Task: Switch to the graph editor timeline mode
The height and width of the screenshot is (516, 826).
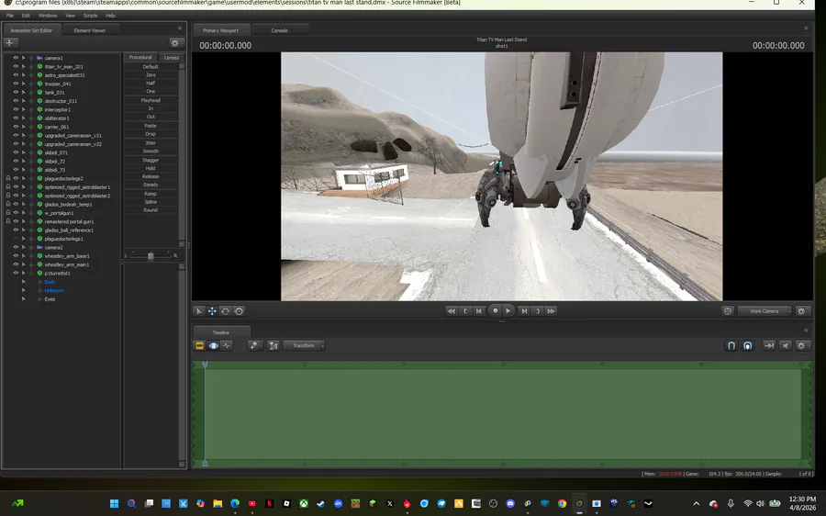Action: 227,346
